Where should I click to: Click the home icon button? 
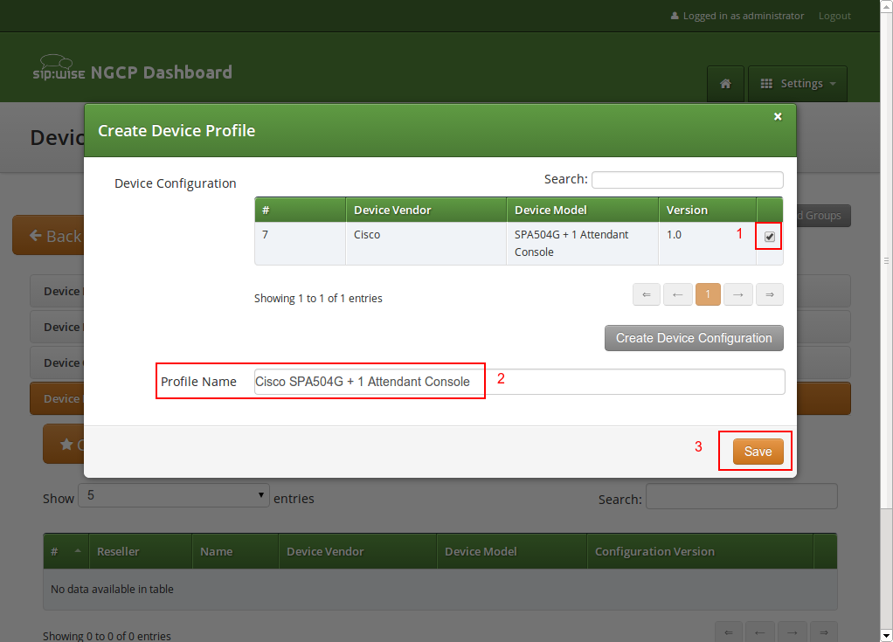(x=725, y=84)
